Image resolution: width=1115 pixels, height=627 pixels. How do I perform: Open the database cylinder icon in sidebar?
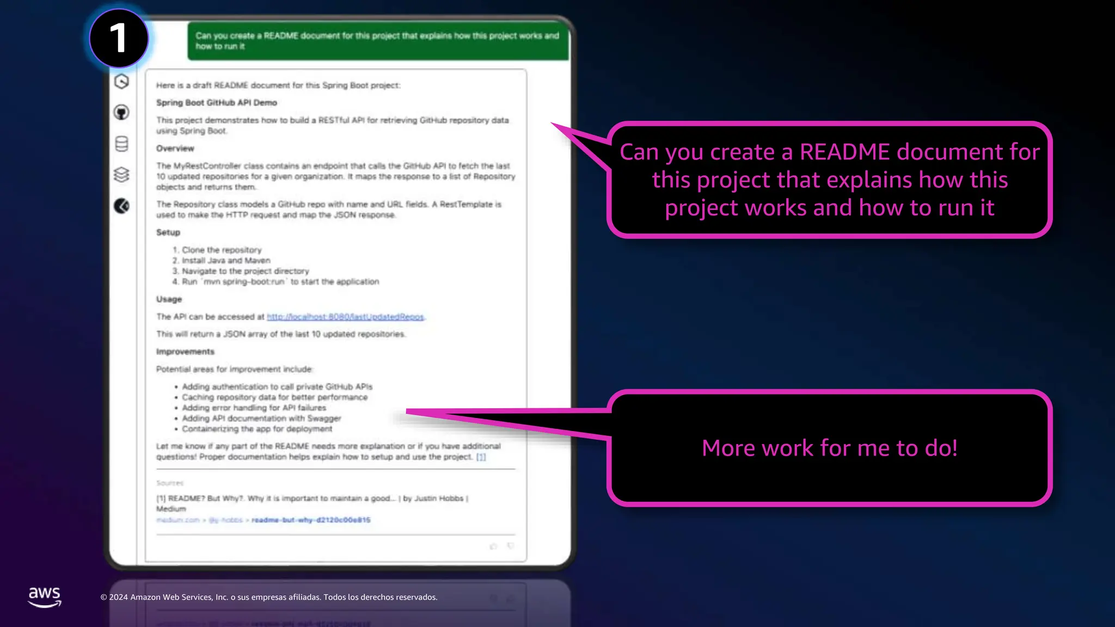(x=121, y=144)
